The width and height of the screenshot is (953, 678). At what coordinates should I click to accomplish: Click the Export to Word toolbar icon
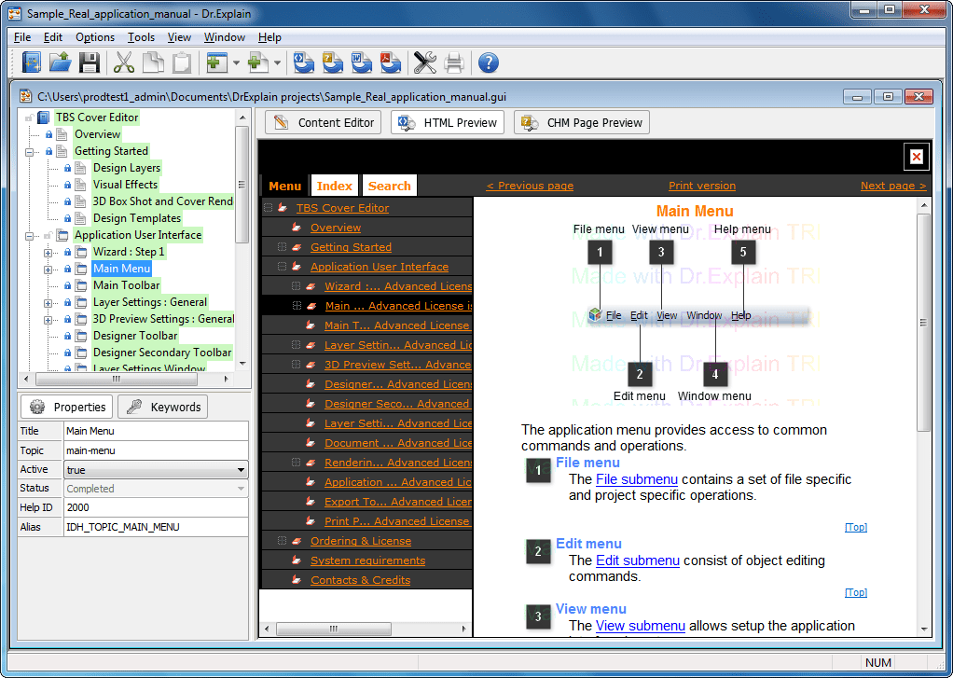(x=362, y=62)
